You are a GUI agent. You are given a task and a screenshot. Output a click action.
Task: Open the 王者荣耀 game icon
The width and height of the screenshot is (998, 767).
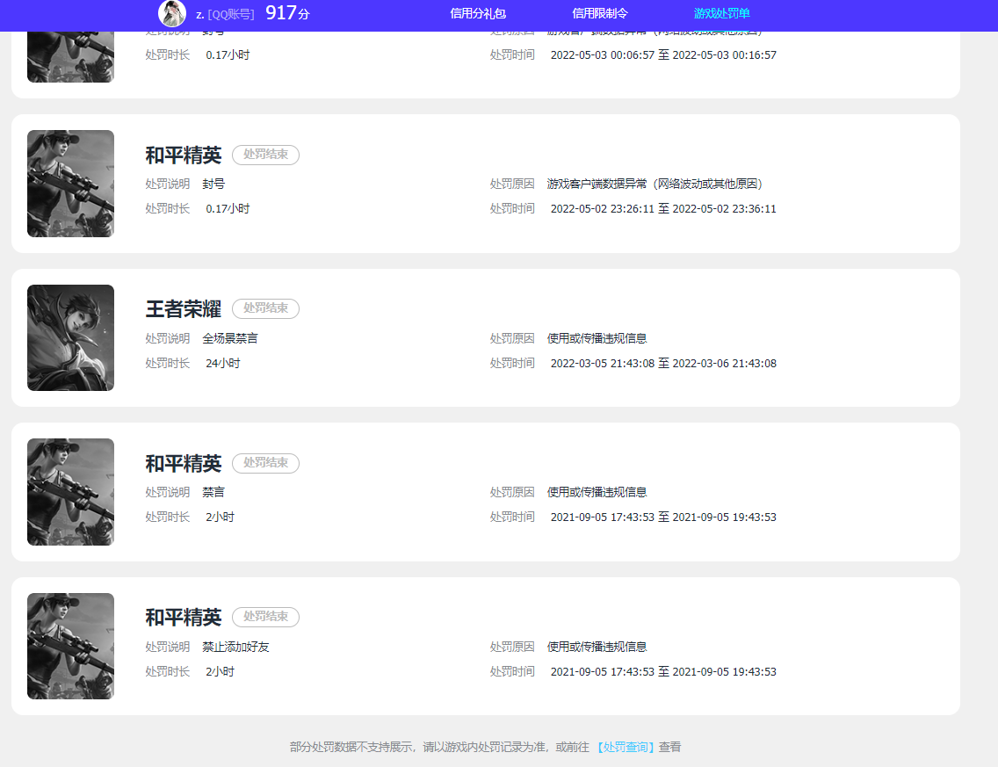pos(70,337)
